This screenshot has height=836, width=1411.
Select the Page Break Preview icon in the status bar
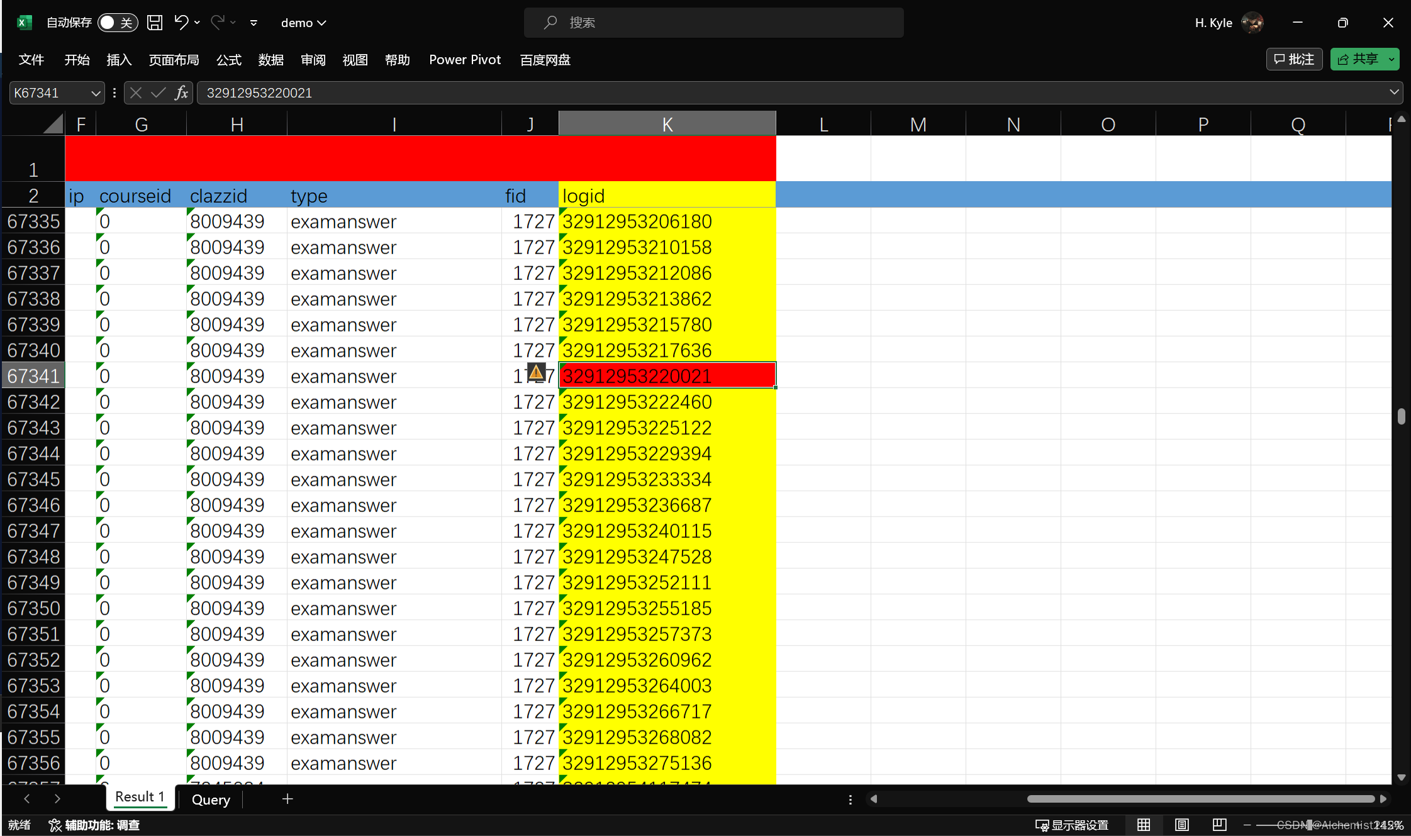[x=1219, y=825]
